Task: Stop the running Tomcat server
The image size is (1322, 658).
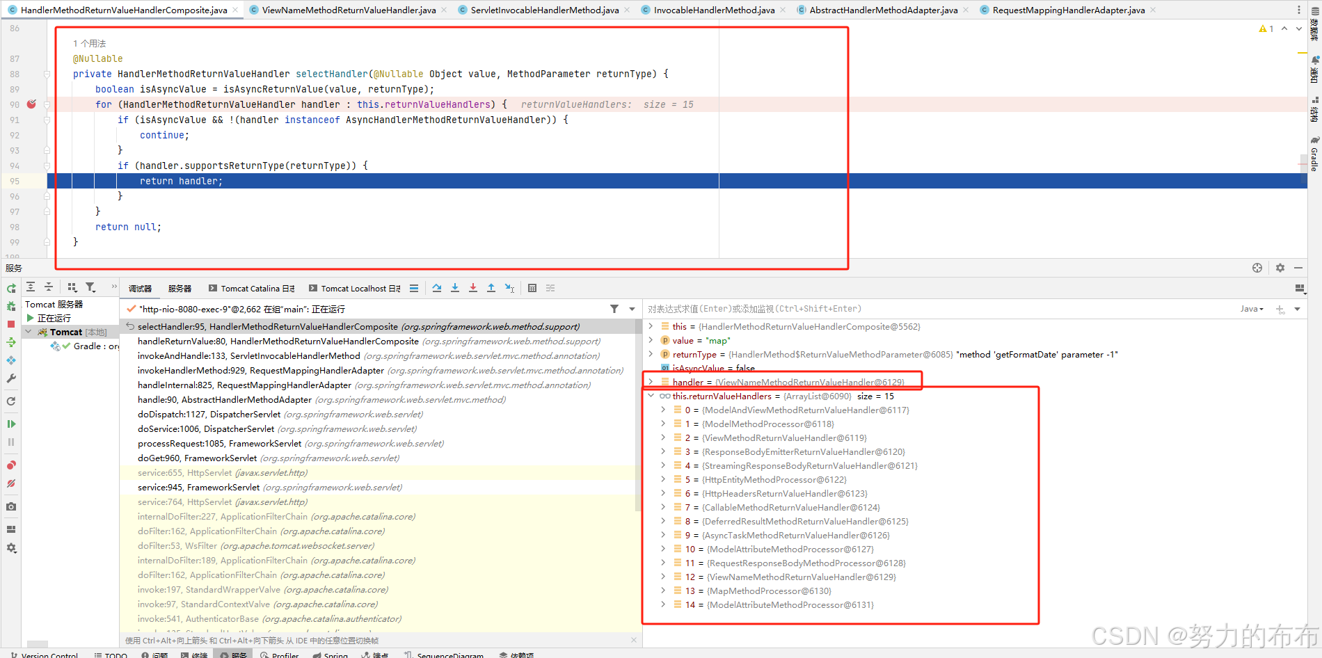Action: pyautogui.click(x=11, y=324)
